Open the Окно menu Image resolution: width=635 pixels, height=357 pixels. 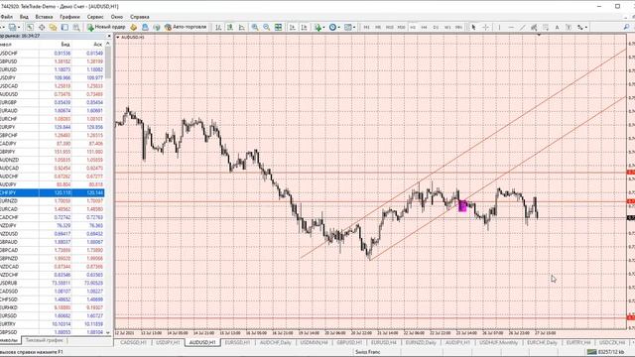tap(117, 17)
